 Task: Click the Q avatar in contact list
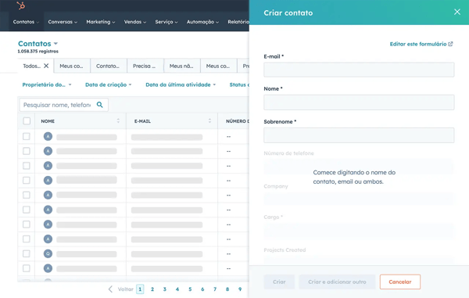click(x=48, y=253)
